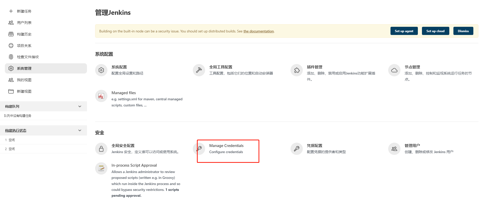
Task: Click the text 1 scripts pending approval
Action: [145, 193]
